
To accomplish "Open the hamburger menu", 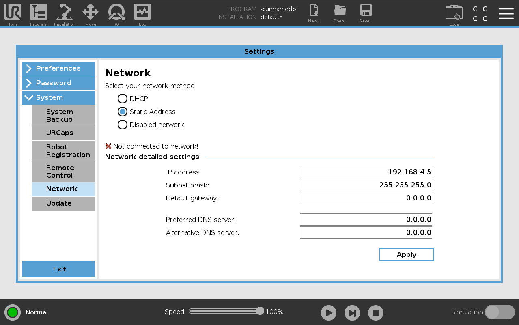I will click(x=506, y=13).
